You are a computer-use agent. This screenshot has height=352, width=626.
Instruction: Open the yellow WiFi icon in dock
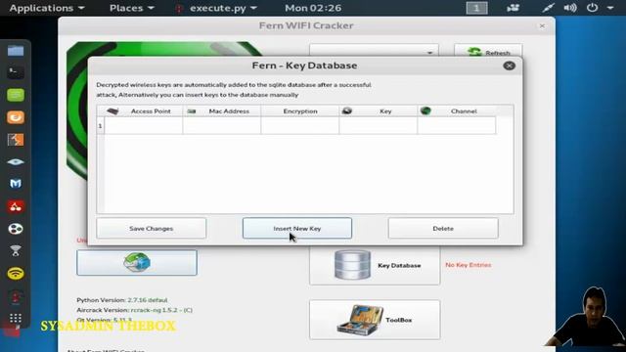pyautogui.click(x=16, y=274)
